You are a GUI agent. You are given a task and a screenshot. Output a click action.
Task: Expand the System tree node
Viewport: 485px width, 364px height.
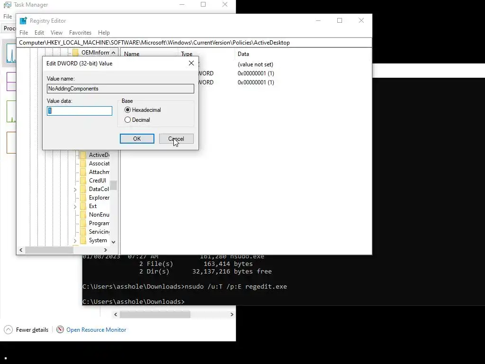75,240
